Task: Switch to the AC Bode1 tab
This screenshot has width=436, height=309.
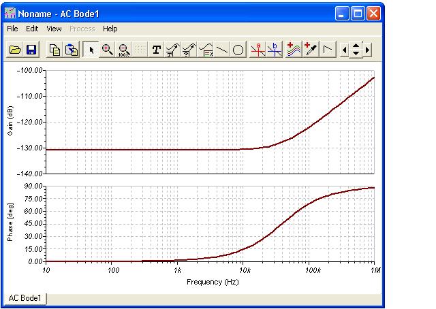Action: coord(25,298)
